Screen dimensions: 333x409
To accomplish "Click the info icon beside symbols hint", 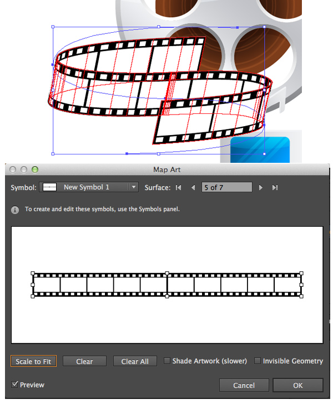I will pyautogui.click(x=15, y=210).
